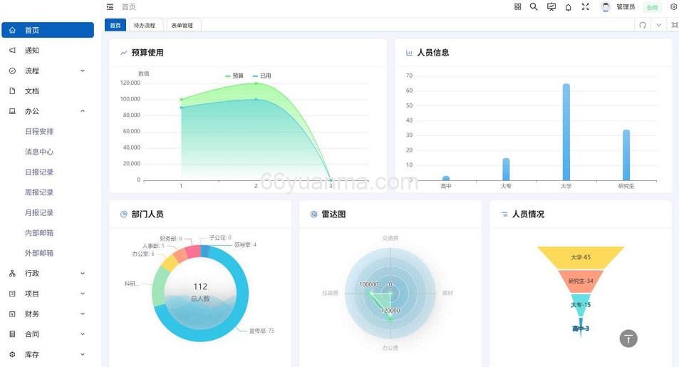Screen dimensions: 679x367
Task: Click the tab content fullscreen icon
Action: click(x=675, y=25)
